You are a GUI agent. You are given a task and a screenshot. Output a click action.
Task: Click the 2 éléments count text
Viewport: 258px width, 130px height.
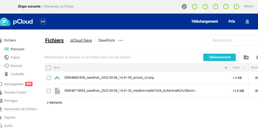click(x=54, y=103)
